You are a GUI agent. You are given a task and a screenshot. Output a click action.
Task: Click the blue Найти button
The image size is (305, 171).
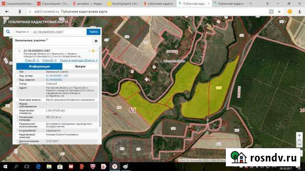click(93, 32)
